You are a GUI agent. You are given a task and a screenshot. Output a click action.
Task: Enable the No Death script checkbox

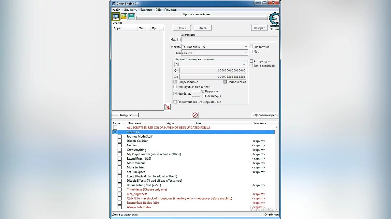tap(120, 145)
